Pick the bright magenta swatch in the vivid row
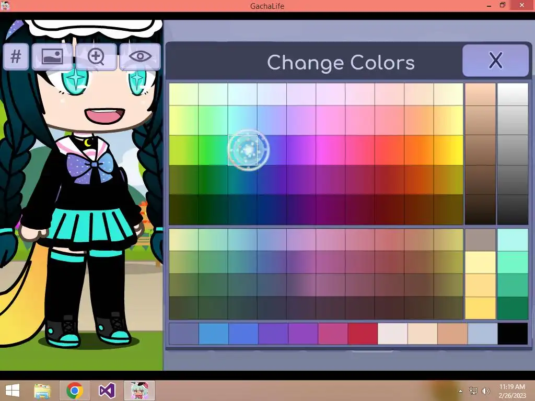Viewport: 535px width, 401px height. tap(331, 150)
